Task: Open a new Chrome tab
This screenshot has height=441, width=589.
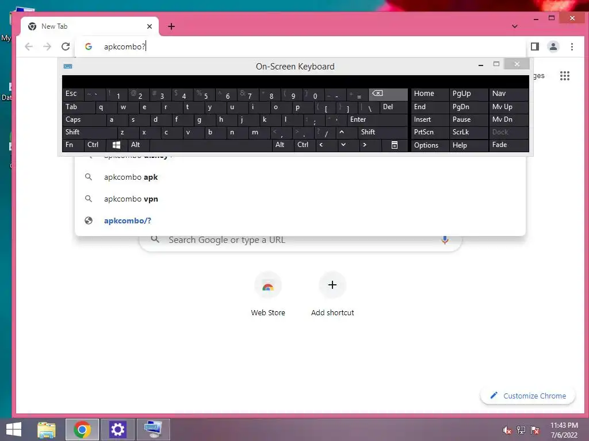Action: [171, 26]
